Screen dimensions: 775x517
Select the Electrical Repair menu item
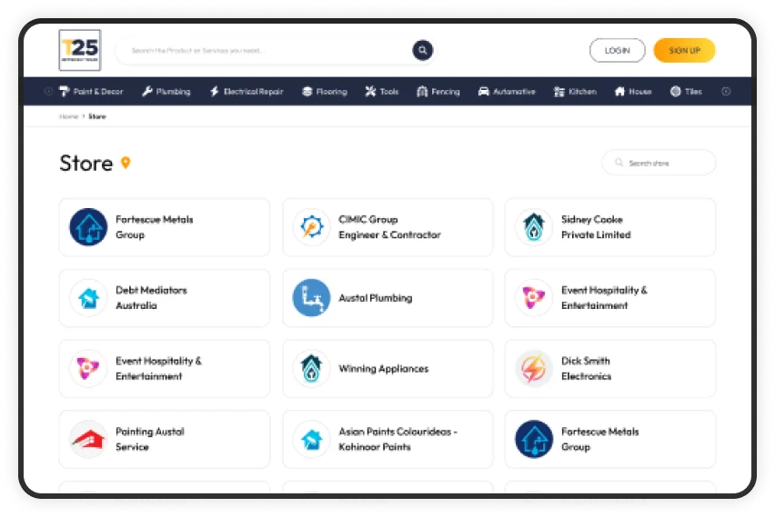[247, 92]
